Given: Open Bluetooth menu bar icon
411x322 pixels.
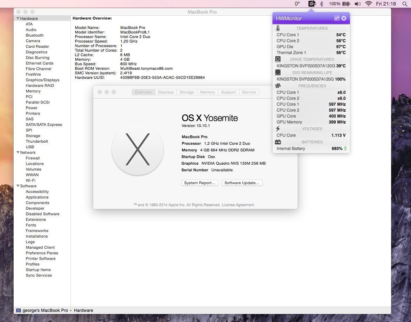Looking at the screenshot, I should point(322,4).
